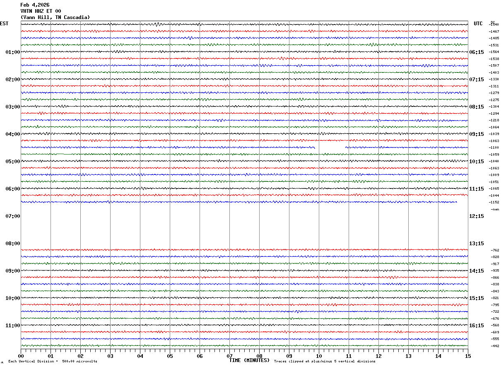
Task: Click the 11:15 UTC time label
Action: coord(477,189)
